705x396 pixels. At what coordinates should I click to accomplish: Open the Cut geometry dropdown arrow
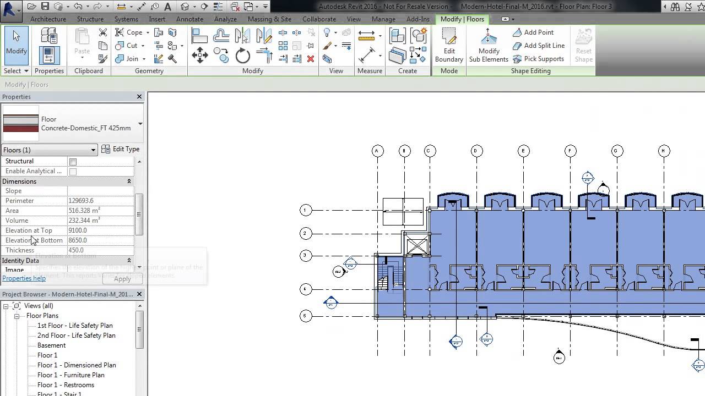click(143, 46)
